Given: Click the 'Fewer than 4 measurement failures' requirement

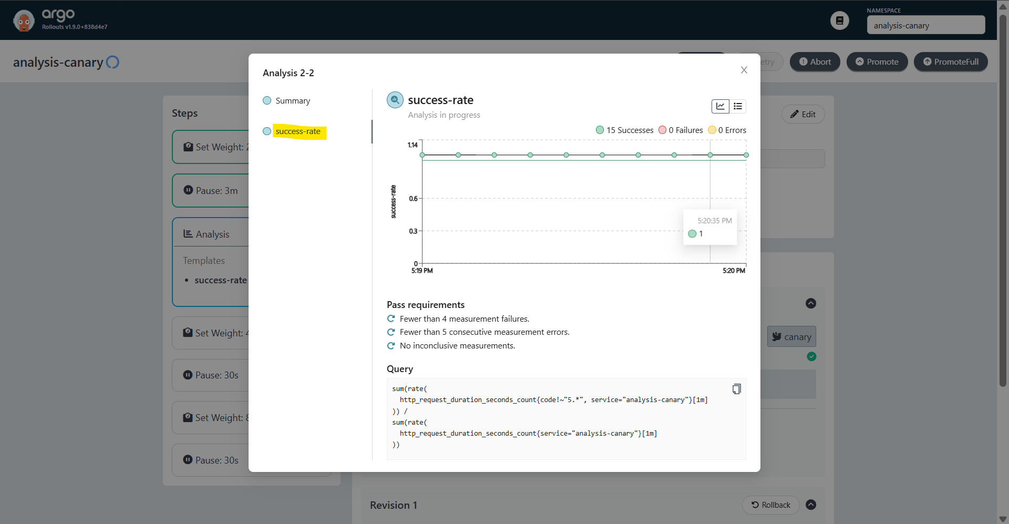Looking at the screenshot, I should pos(465,318).
